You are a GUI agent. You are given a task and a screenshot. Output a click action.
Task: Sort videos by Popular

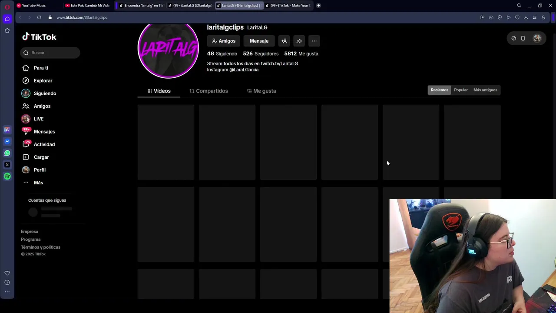(x=461, y=90)
